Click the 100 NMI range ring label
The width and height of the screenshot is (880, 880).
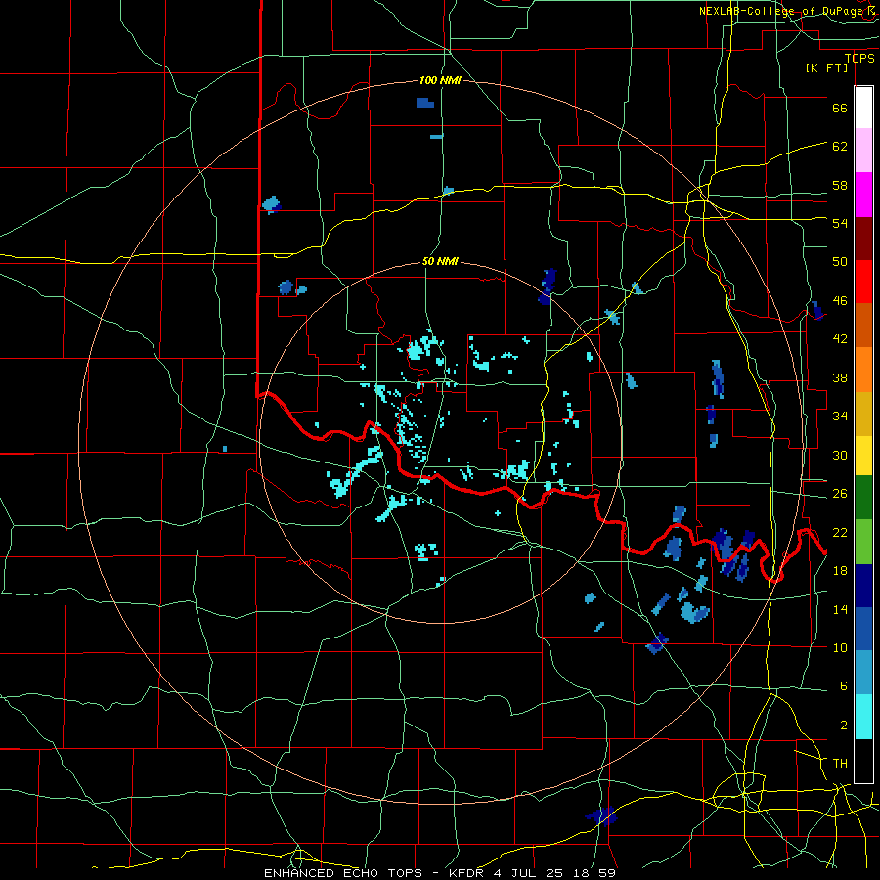click(440, 80)
